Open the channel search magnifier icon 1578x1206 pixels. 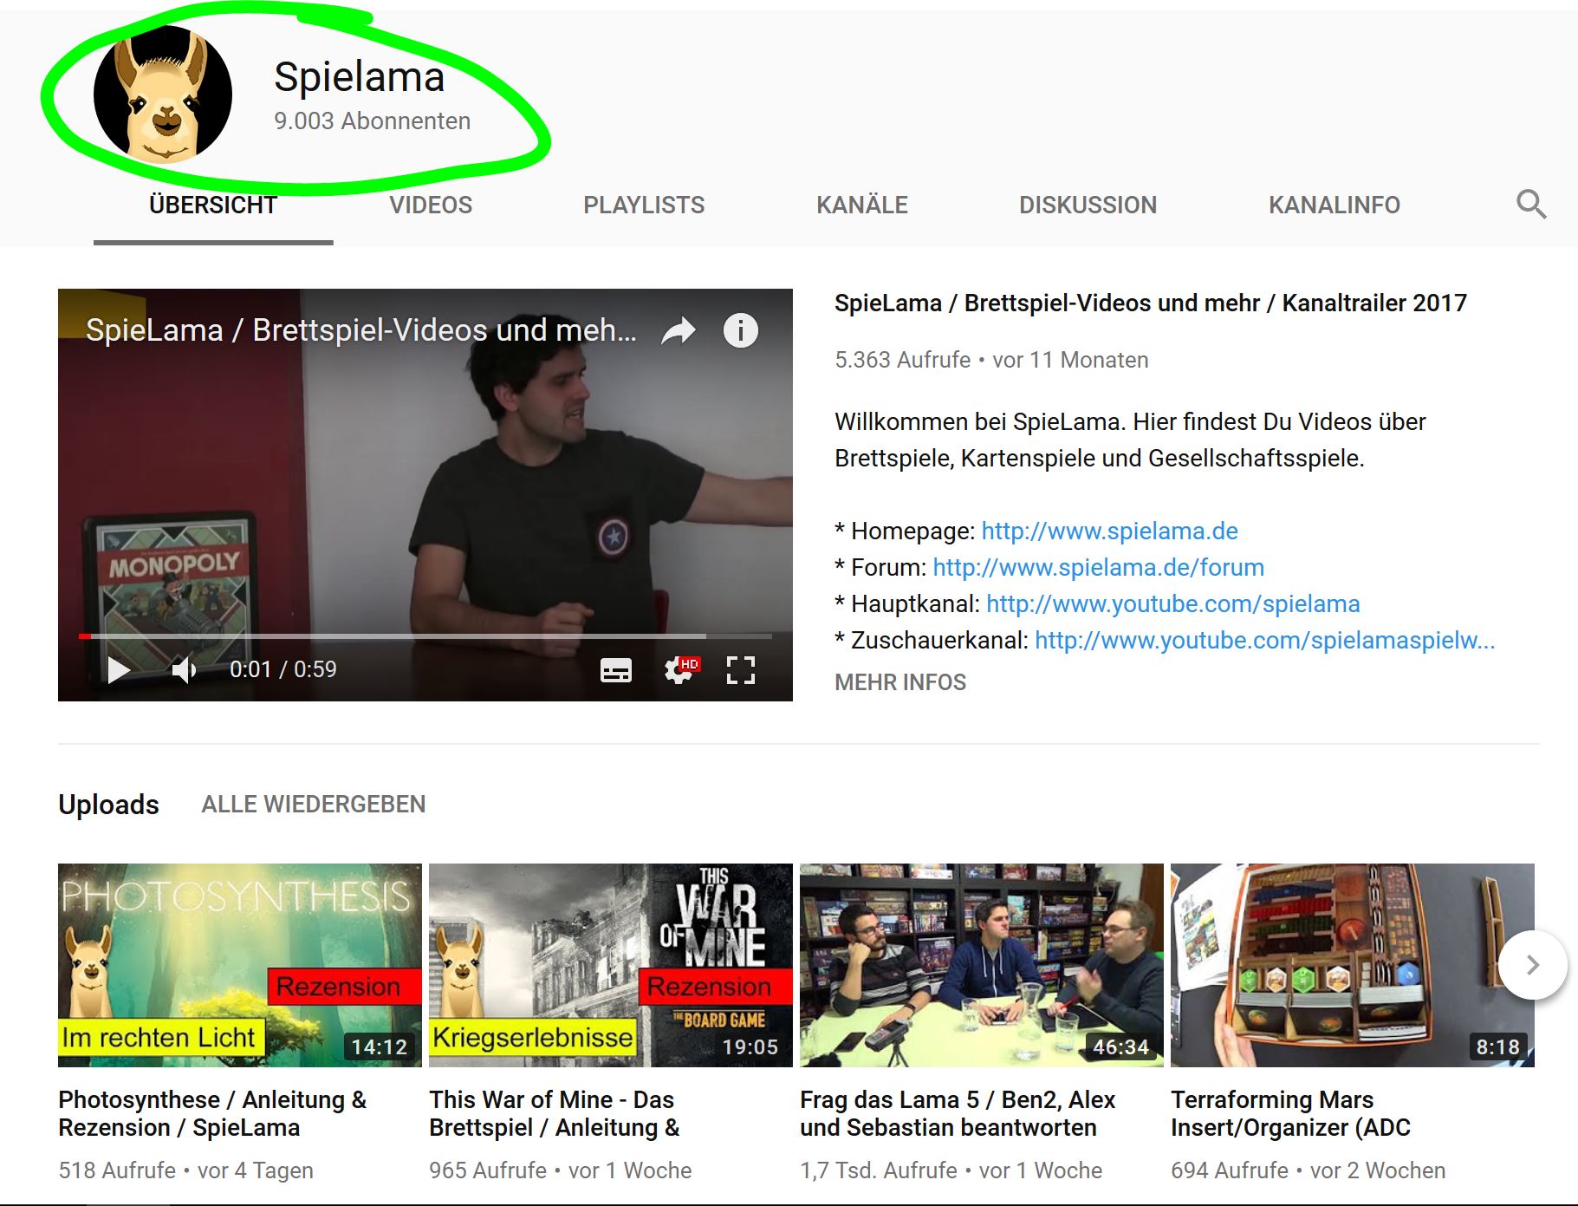pos(1531,205)
